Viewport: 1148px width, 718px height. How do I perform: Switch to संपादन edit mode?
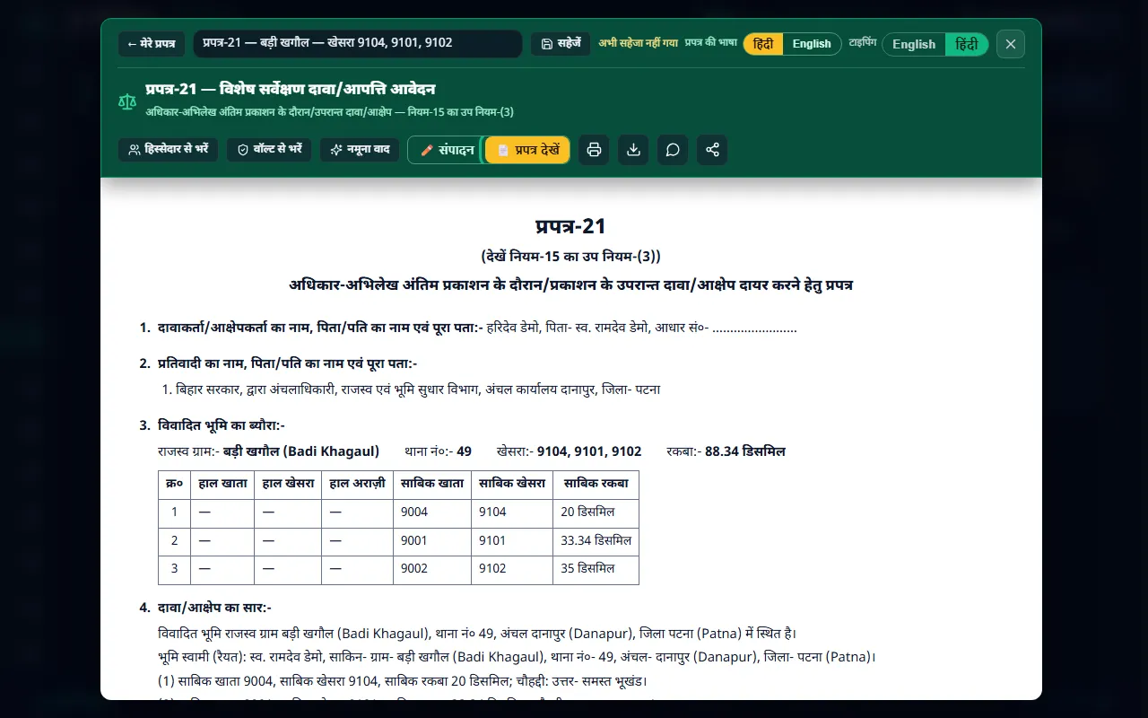click(447, 150)
